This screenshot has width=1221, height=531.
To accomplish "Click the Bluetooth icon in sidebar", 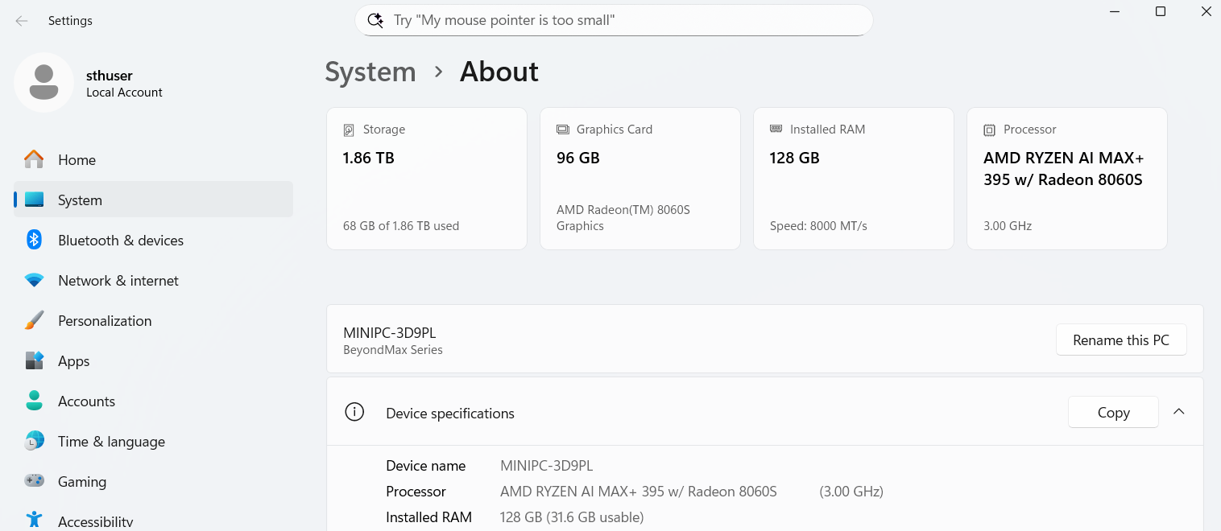I will pos(34,240).
